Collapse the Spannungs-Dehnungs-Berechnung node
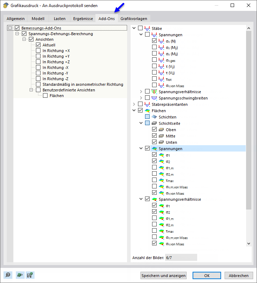The image size is (257, 283). (x=17, y=33)
